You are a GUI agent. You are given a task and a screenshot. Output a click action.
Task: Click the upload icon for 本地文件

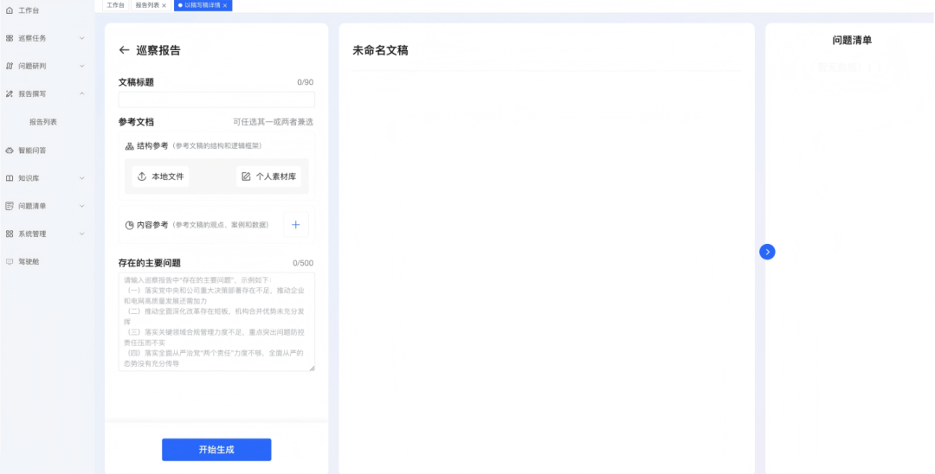pos(142,176)
